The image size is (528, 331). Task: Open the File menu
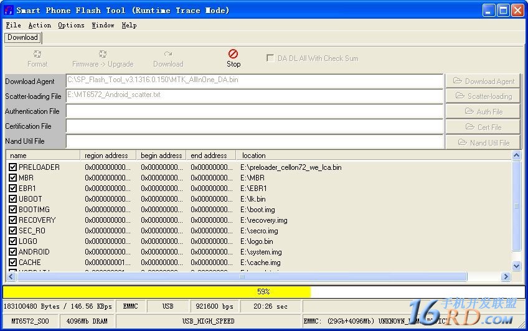[14, 26]
